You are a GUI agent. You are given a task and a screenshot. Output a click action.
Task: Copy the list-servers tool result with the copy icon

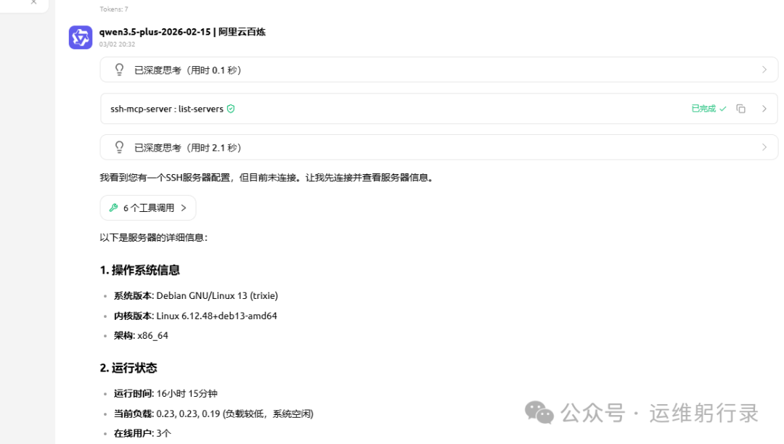(740, 109)
